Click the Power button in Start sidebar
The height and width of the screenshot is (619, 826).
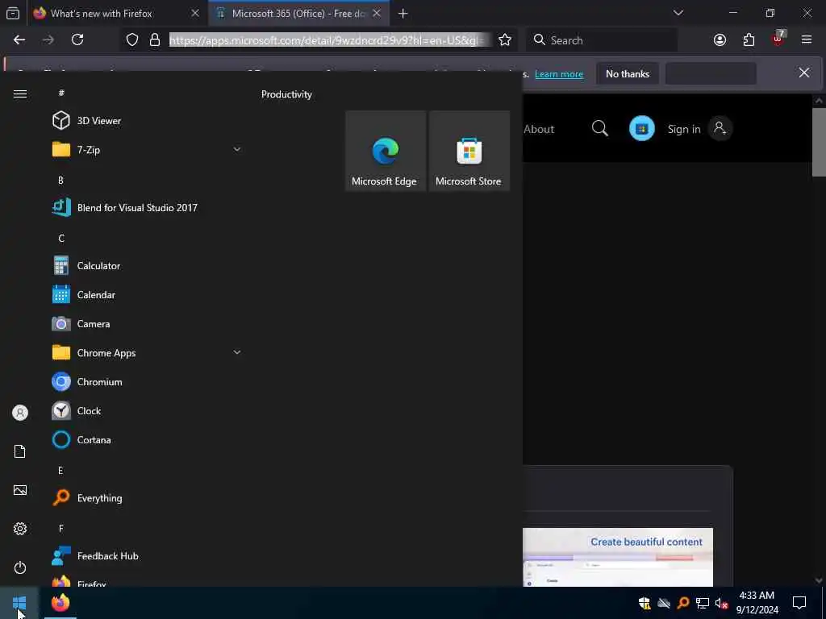pos(20,567)
